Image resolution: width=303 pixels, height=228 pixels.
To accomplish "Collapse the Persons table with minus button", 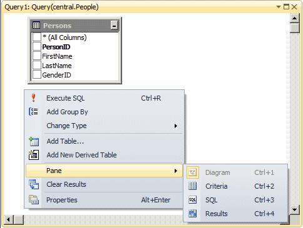I will pos(114,26).
